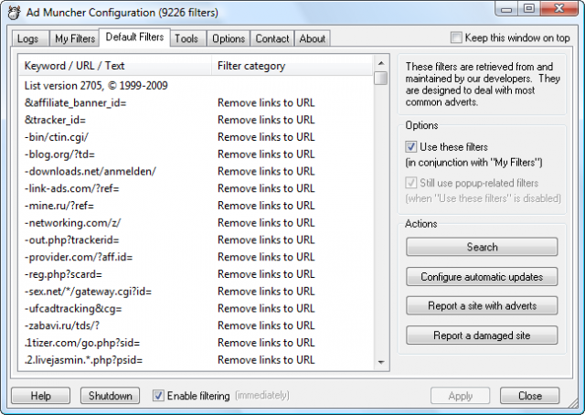The height and width of the screenshot is (415, 585).
Task: Click Report a site with adverts
Action: pos(482,305)
